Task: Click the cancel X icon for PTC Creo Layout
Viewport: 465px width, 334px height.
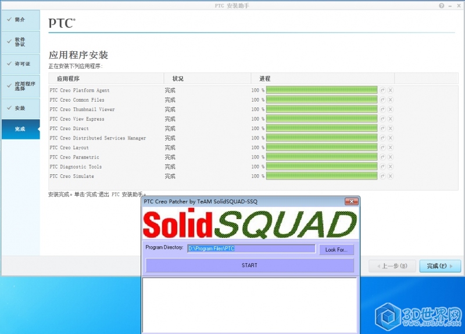Action: point(390,148)
